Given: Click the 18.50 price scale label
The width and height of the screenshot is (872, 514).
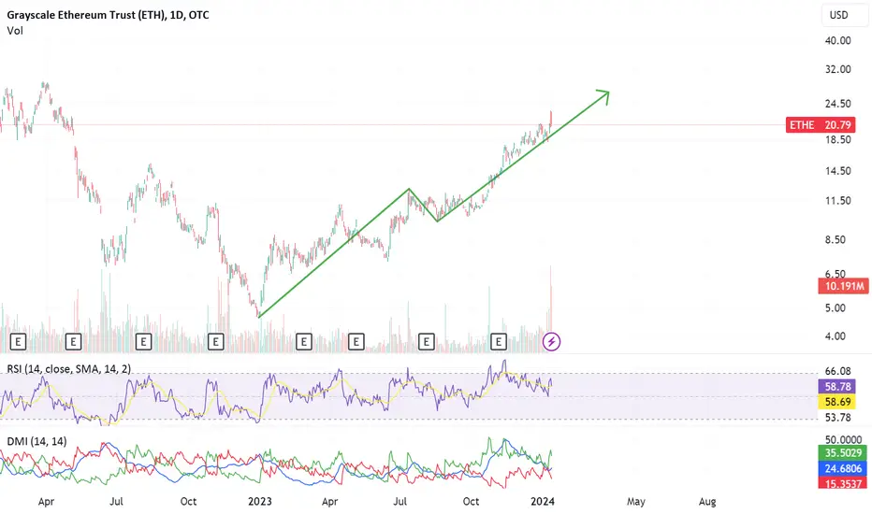Looking at the screenshot, I should point(837,139).
